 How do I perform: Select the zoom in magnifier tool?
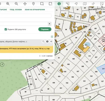(8, 4)
